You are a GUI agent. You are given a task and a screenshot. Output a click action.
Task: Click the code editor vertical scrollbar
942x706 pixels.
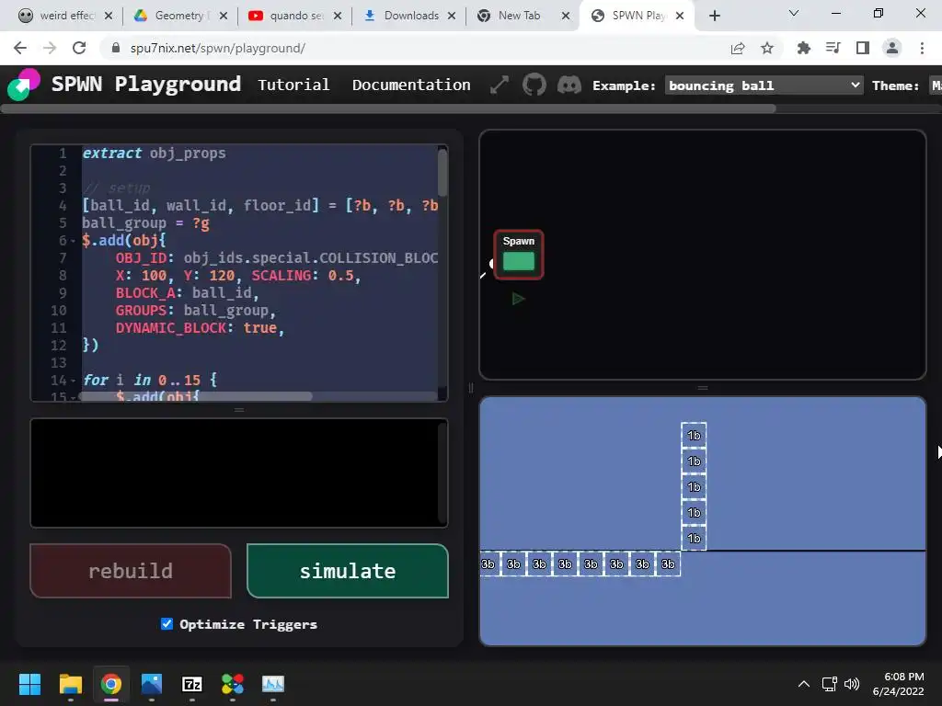tap(442, 172)
